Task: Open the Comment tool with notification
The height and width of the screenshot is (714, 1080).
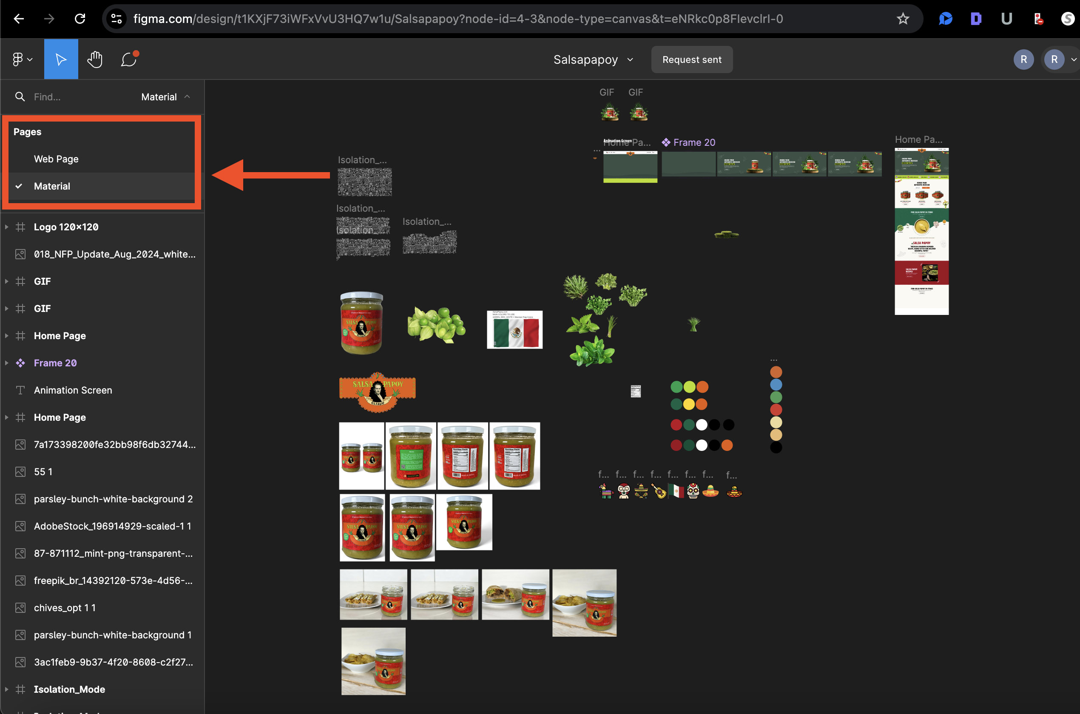Action: [x=129, y=59]
